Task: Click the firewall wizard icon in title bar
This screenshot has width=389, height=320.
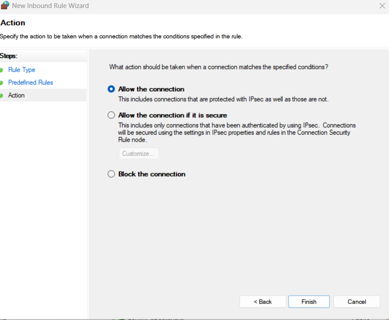Action: (x=5, y=6)
